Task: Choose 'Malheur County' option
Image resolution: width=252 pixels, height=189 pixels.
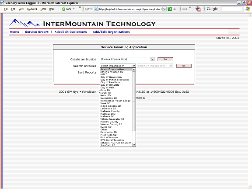Action: click(x=116, y=111)
